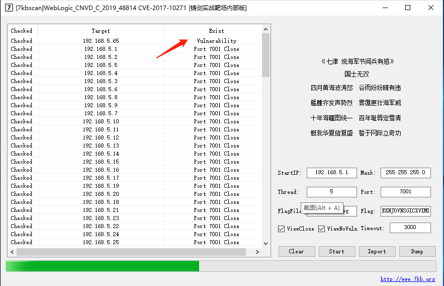Select the 192.168.5.65 target row

click(x=135, y=41)
